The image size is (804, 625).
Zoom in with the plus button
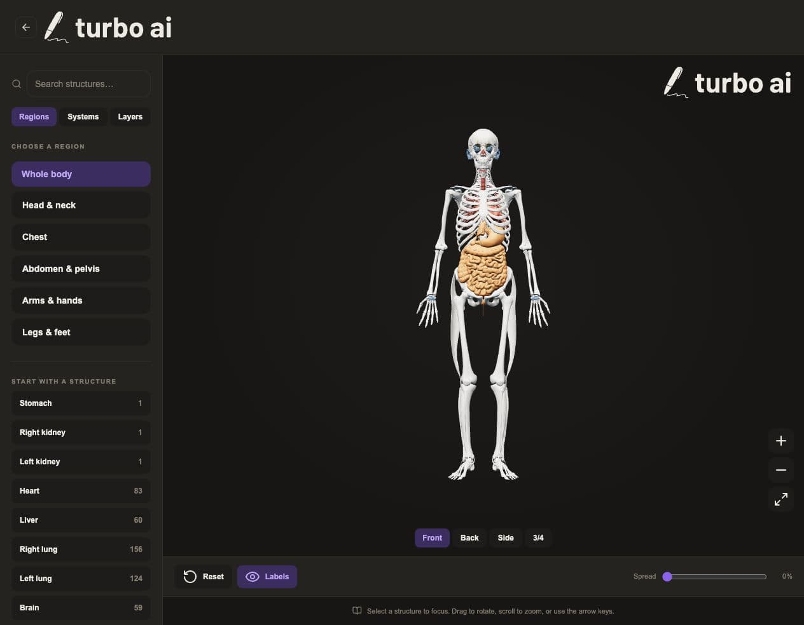coord(780,441)
